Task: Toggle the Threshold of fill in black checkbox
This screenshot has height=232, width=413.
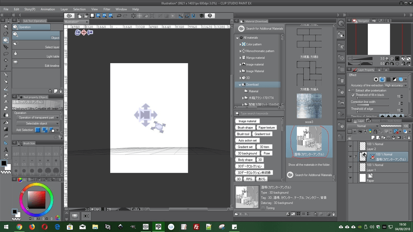Action: click(x=353, y=95)
